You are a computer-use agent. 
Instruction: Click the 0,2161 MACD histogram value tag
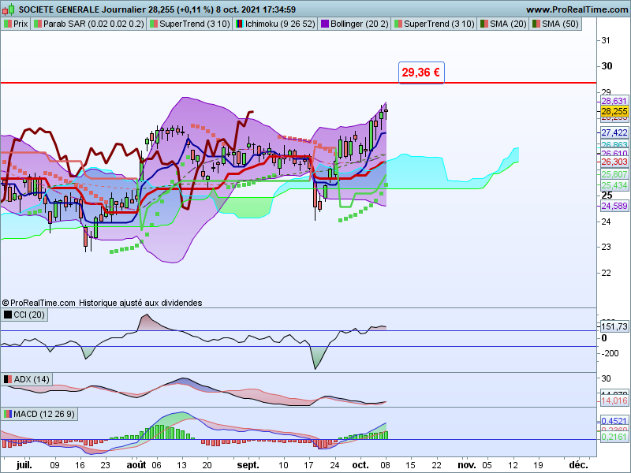pyautogui.click(x=614, y=437)
